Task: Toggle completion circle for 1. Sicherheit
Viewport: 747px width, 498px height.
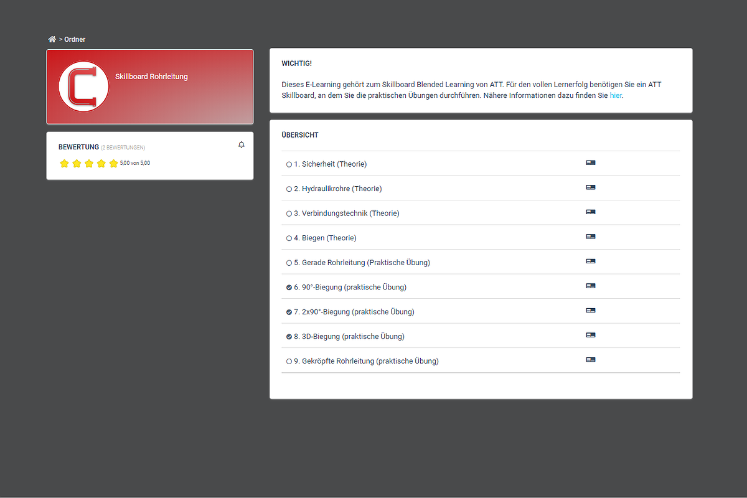Action: click(x=289, y=164)
